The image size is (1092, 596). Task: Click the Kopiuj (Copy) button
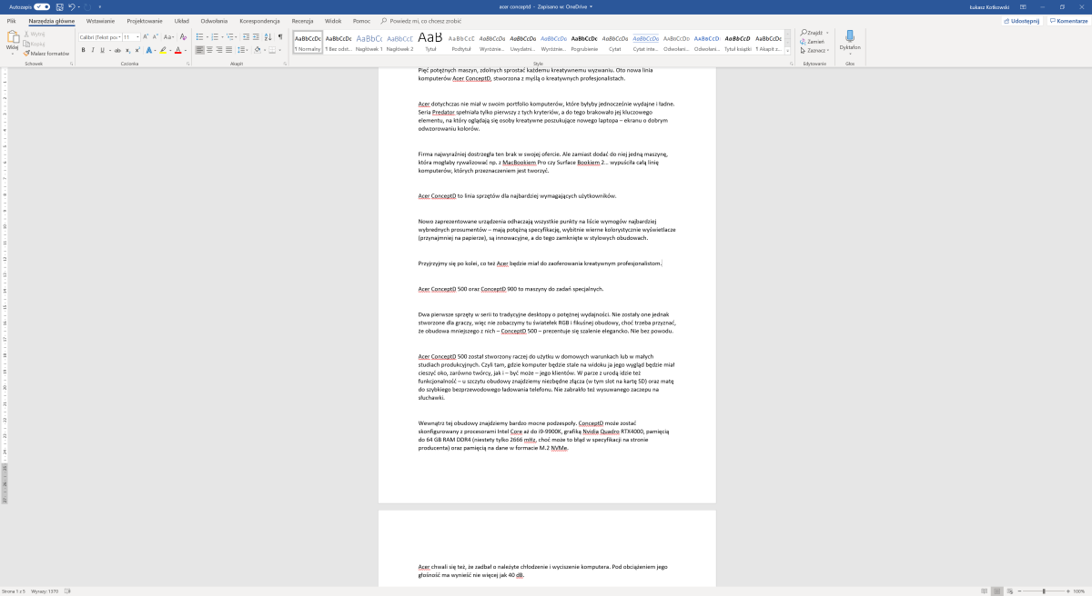33,44
